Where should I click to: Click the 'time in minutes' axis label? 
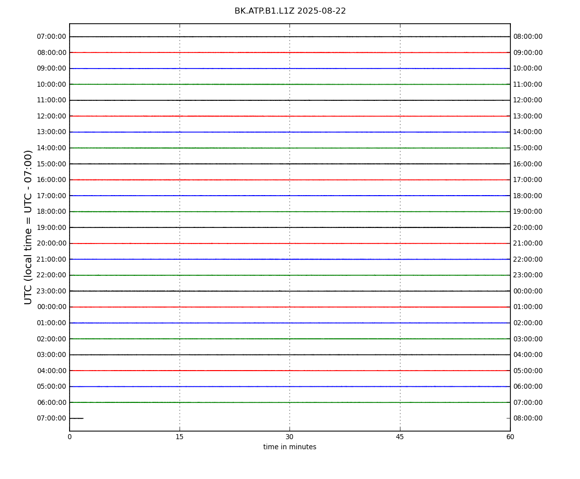click(x=289, y=447)
